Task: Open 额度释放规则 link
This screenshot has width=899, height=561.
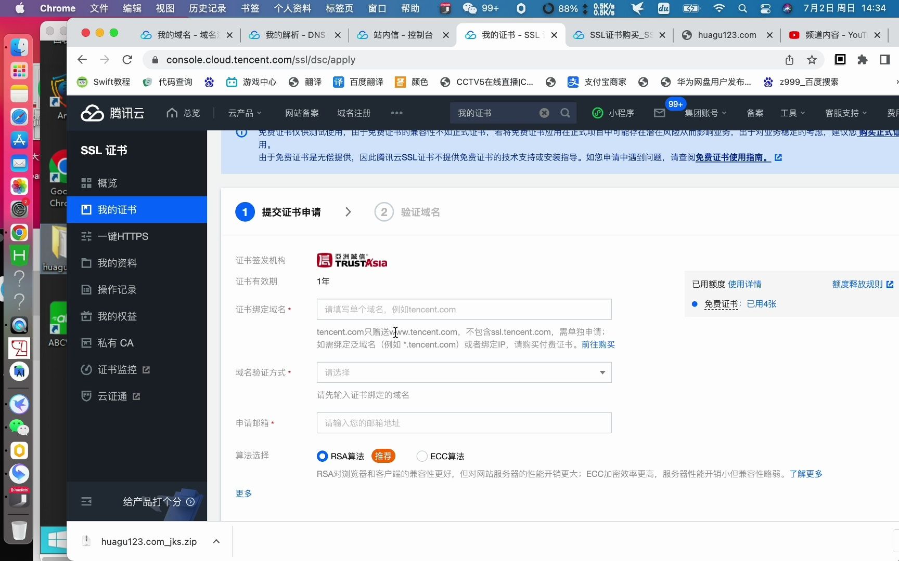Action: point(863,284)
